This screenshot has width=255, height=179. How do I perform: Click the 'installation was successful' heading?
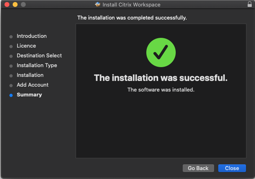pyautogui.click(x=161, y=78)
